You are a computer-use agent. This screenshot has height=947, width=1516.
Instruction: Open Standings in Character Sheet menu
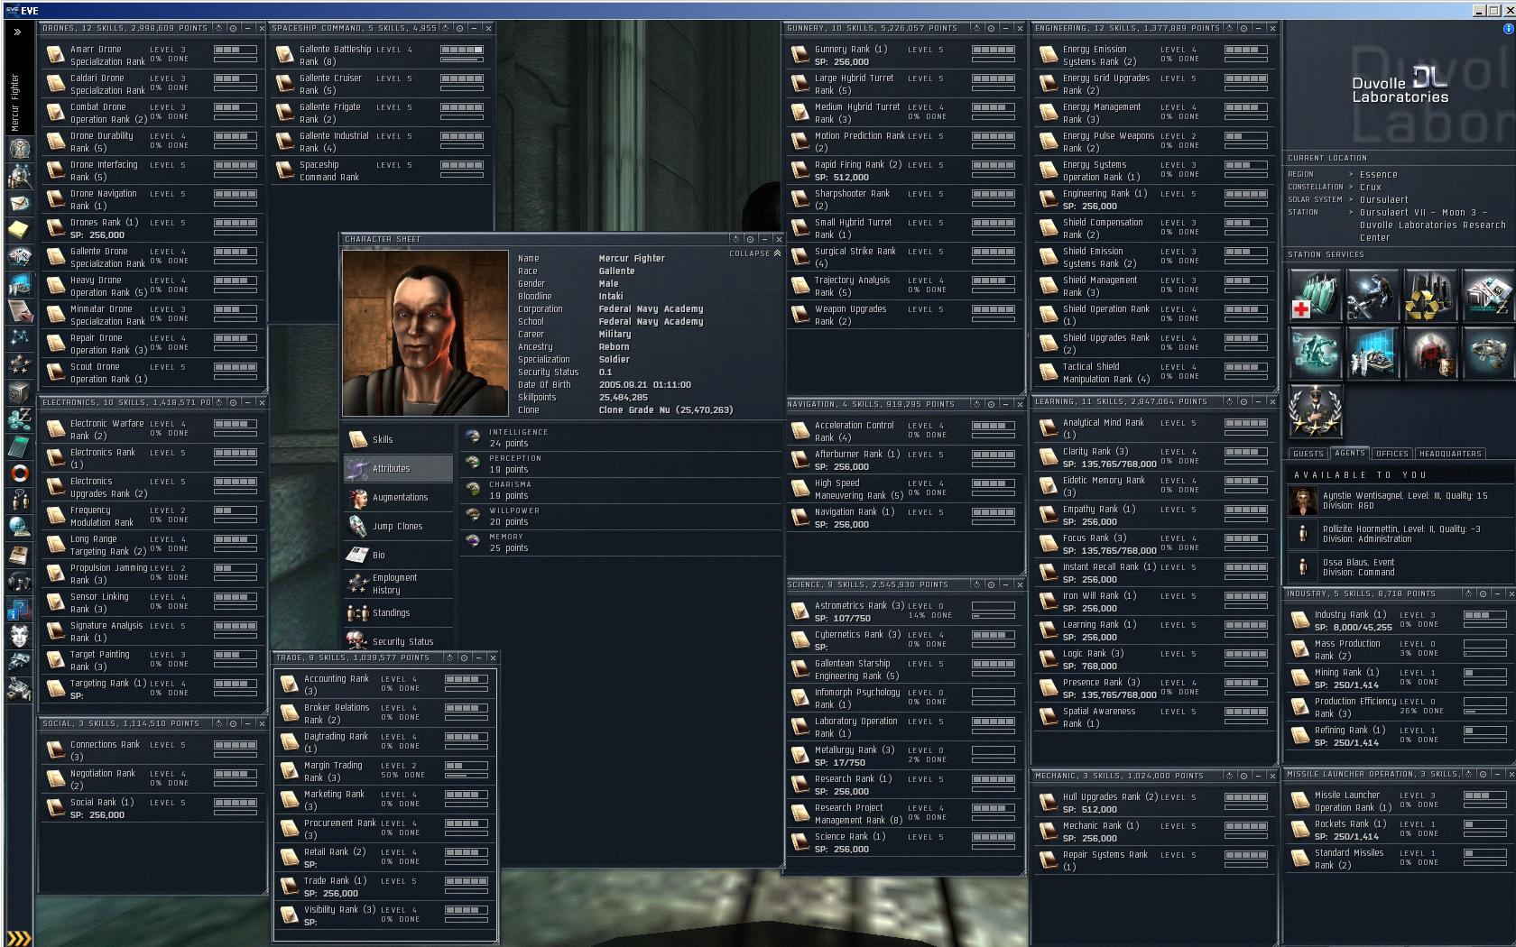[x=398, y=613]
